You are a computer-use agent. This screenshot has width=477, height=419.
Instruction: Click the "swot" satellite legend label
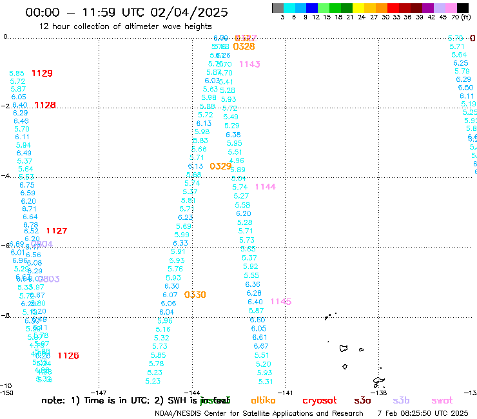(x=442, y=401)
